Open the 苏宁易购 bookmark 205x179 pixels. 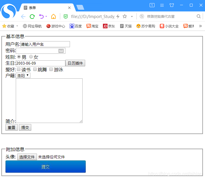146,26
